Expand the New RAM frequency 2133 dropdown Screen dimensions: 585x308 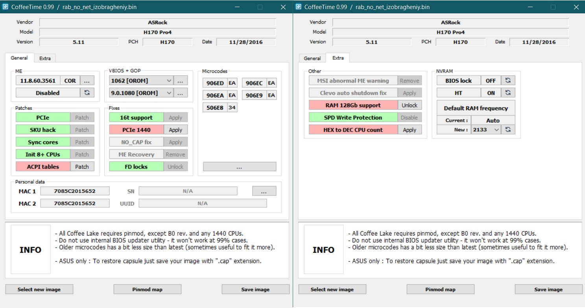486,129
